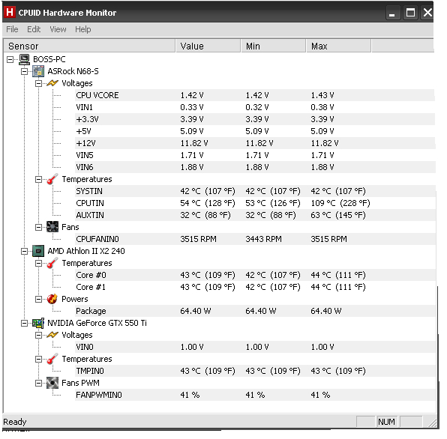Select the VIN5 voltage row
The height and width of the screenshot is (439, 447).
click(x=255, y=155)
